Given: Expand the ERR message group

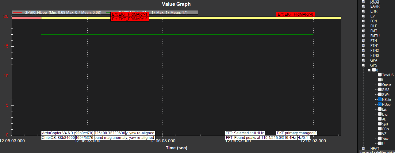Looking at the screenshot, I should point(363,11).
